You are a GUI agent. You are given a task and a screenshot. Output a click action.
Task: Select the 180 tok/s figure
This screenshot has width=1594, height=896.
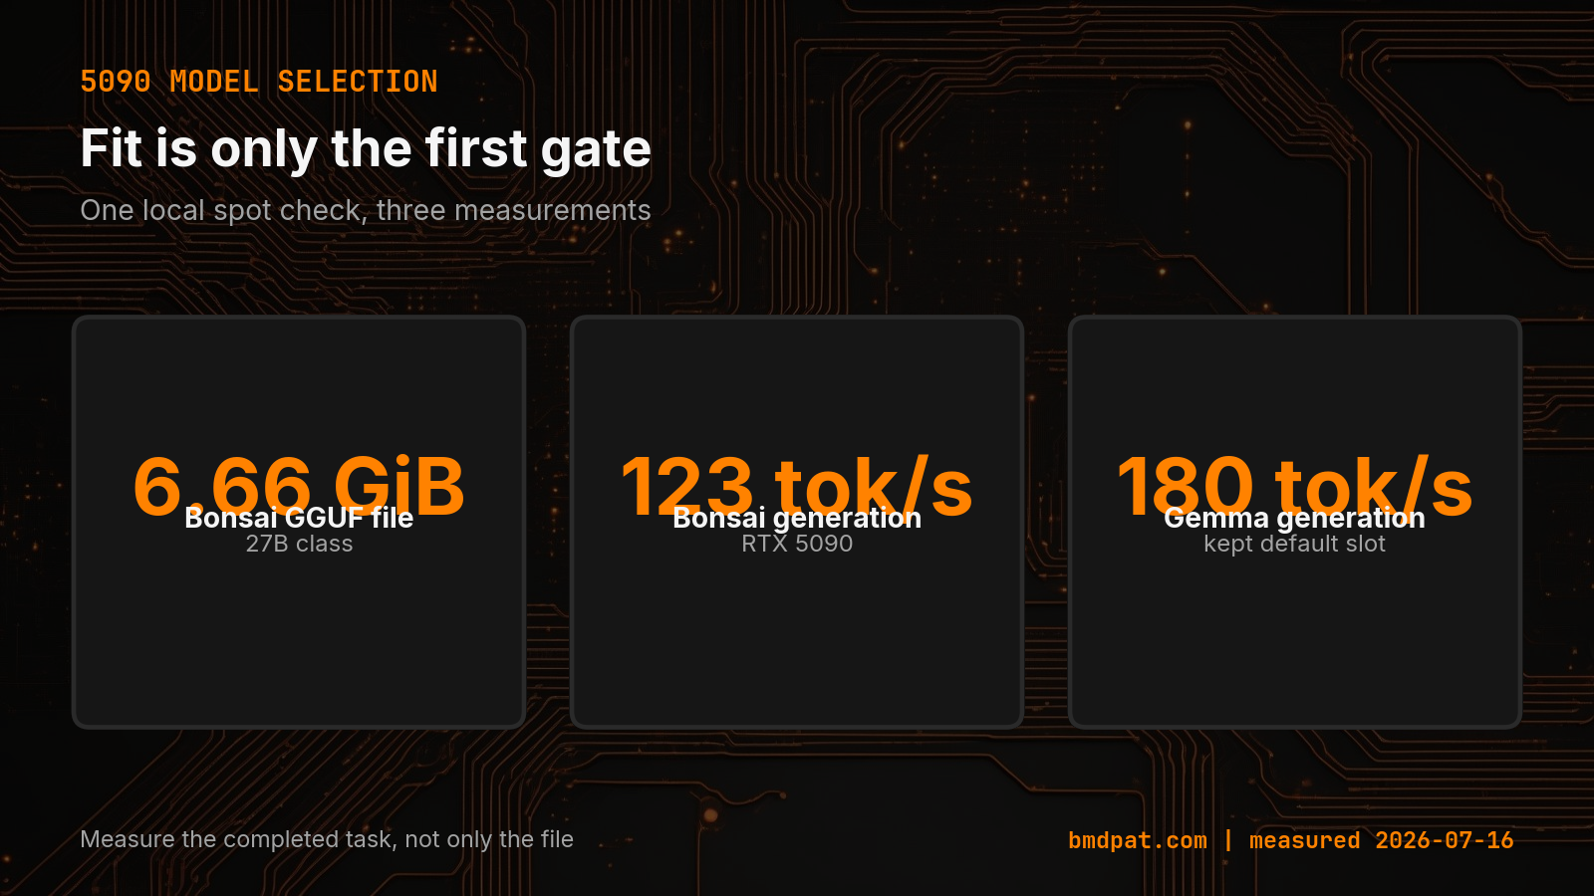[x=1295, y=486]
